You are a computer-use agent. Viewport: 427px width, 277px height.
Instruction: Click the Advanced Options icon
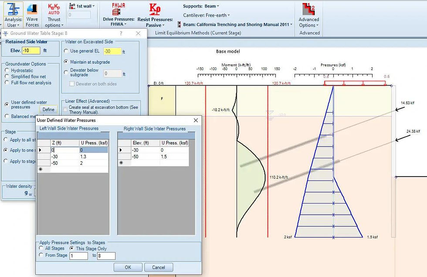[309, 15]
